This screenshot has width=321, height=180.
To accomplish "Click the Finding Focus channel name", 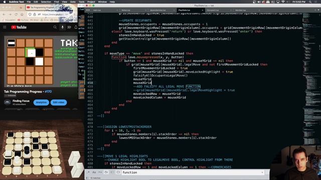I will (x=21, y=101).
